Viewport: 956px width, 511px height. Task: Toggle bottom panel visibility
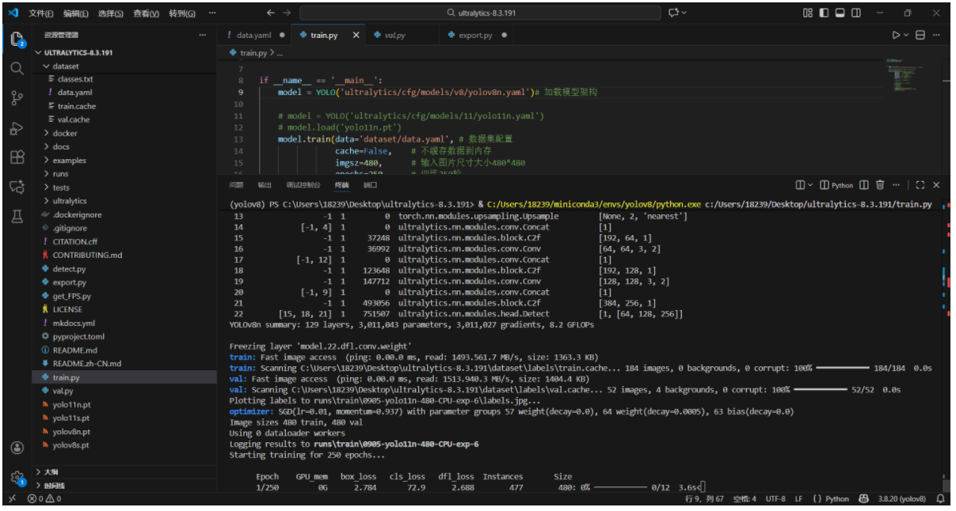click(840, 13)
